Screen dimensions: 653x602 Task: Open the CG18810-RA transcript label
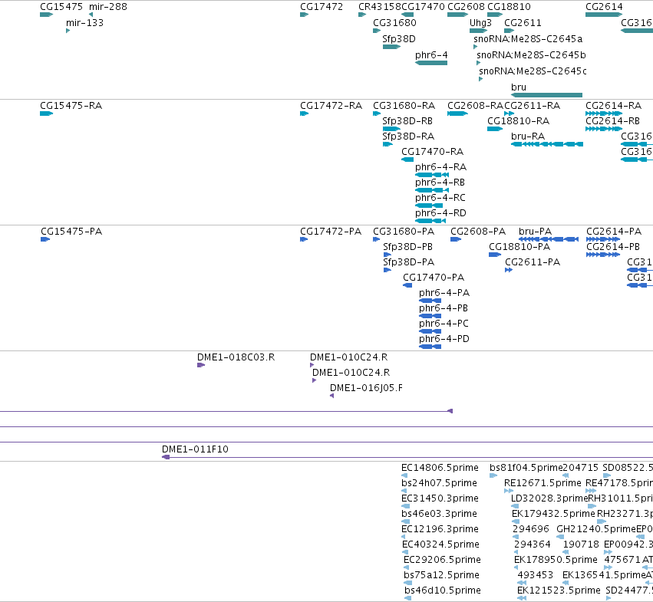pyautogui.click(x=518, y=121)
